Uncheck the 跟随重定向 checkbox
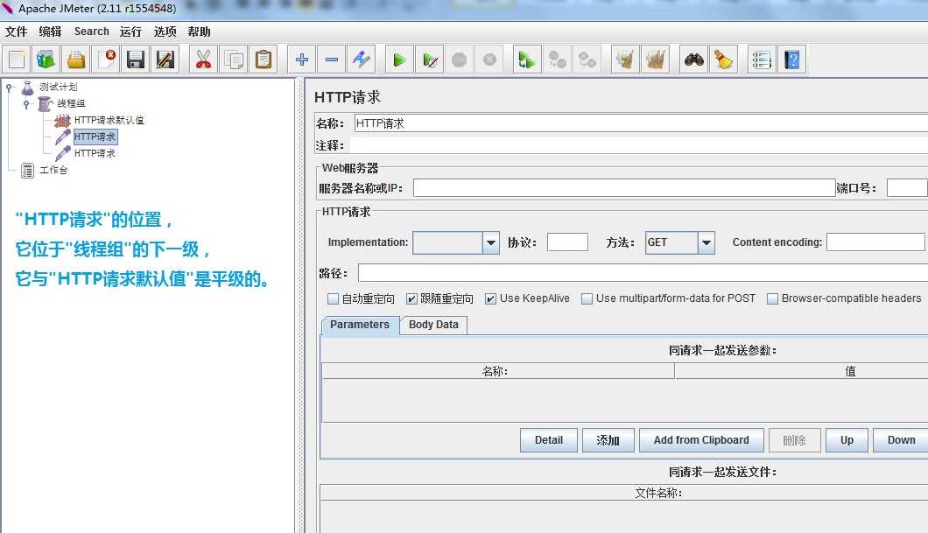This screenshot has width=928, height=533. 411,298
